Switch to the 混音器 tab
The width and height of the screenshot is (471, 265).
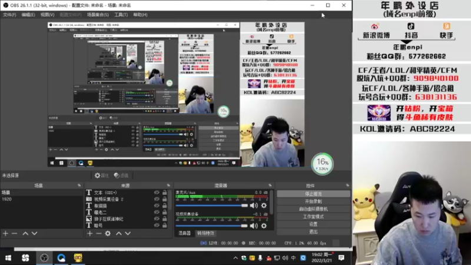pos(184,233)
